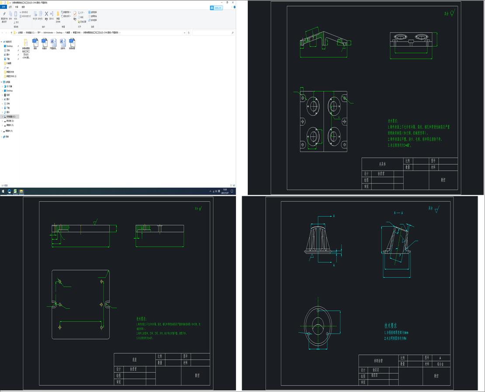Screen dimensions: 485x392
Task: Click the Cut (剪切) scissors command
Action: pyautogui.click(x=16, y=22)
